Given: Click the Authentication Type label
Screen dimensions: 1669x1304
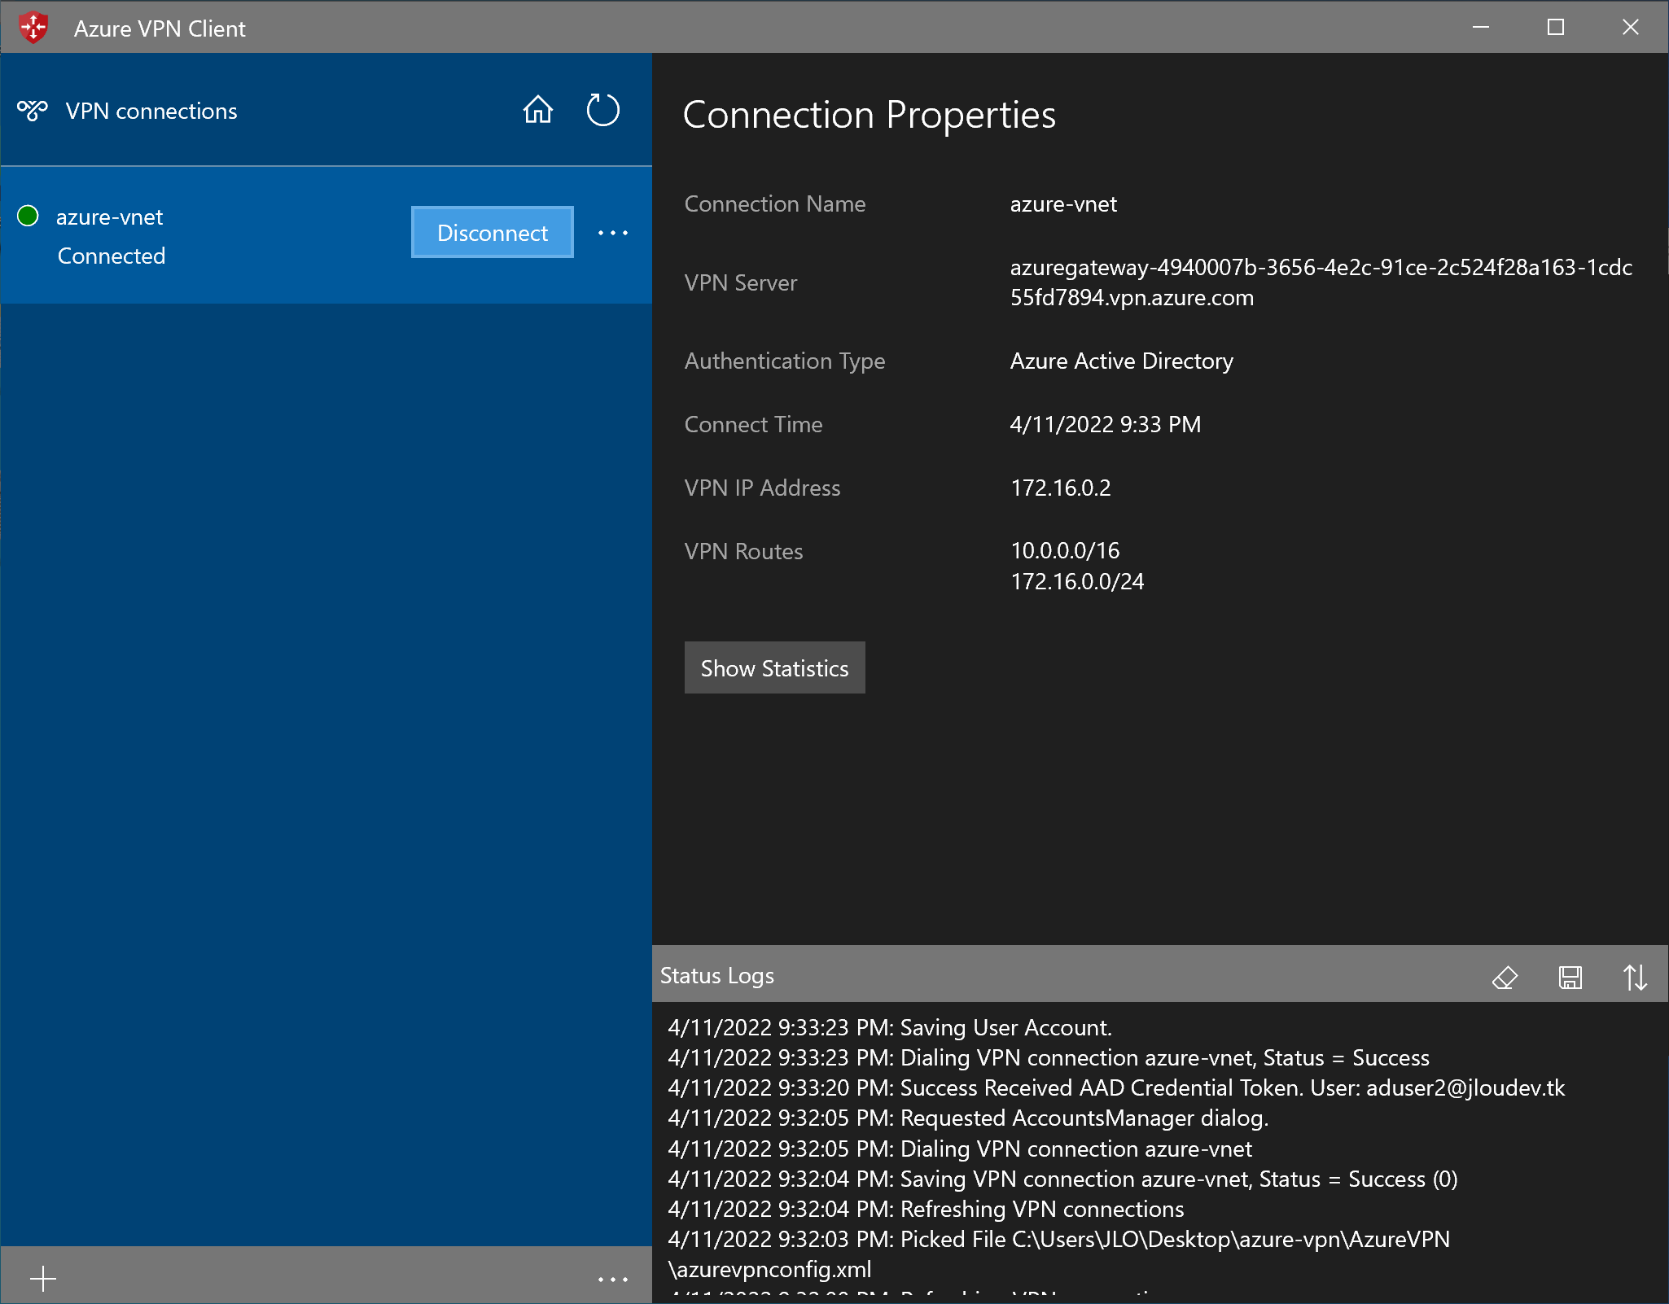Looking at the screenshot, I should (784, 361).
